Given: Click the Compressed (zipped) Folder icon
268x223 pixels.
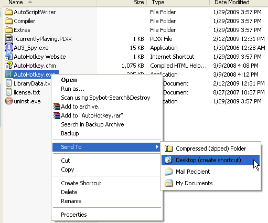Looking at the screenshot, I should point(168,148).
